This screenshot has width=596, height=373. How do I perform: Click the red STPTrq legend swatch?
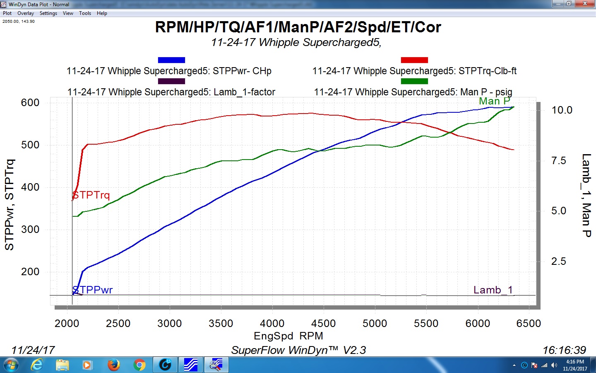414,60
